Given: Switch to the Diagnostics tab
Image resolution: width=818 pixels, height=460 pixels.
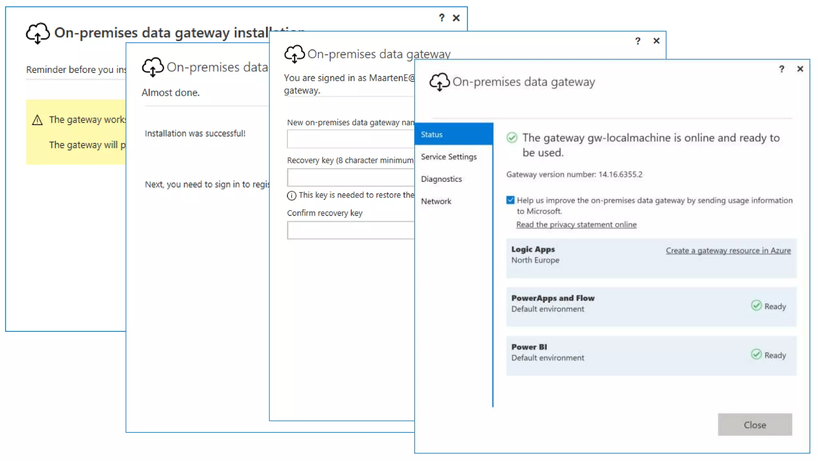Looking at the screenshot, I should pyautogui.click(x=441, y=179).
